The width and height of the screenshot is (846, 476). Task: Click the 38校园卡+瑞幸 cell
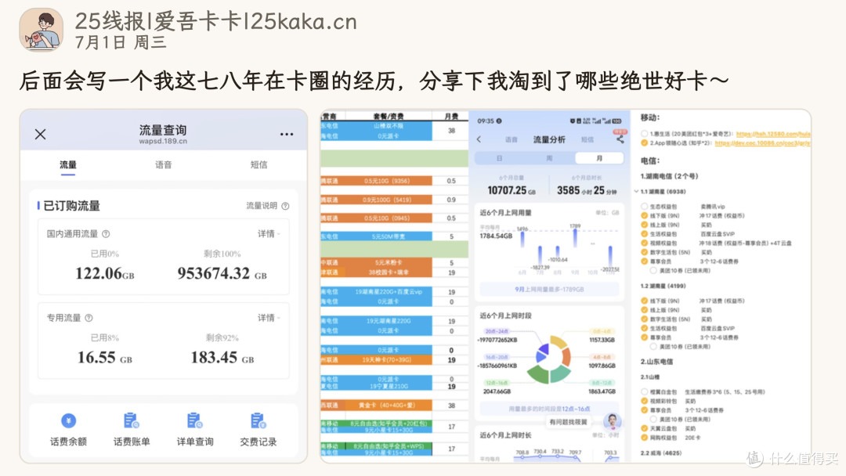[389, 272]
